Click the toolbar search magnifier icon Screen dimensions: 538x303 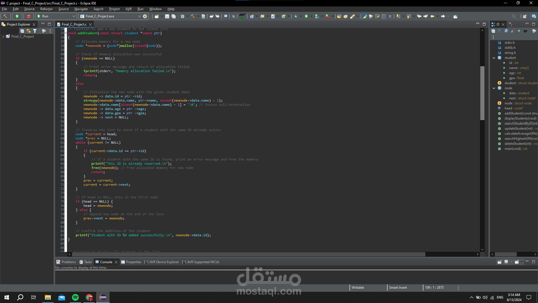click(514, 16)
